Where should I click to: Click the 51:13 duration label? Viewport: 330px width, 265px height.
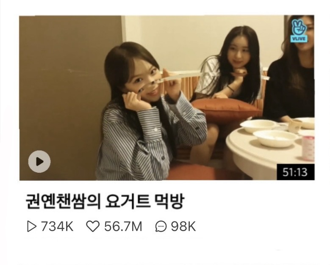(x=295, y=172)
